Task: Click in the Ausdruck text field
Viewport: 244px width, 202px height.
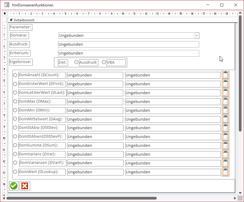Action: [128, 44]
